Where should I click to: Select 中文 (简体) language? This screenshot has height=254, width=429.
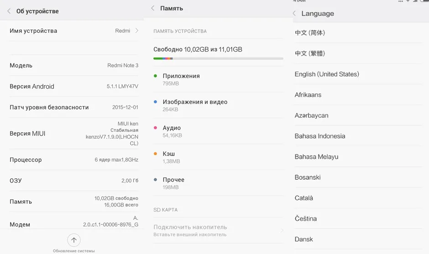point(358,33)
